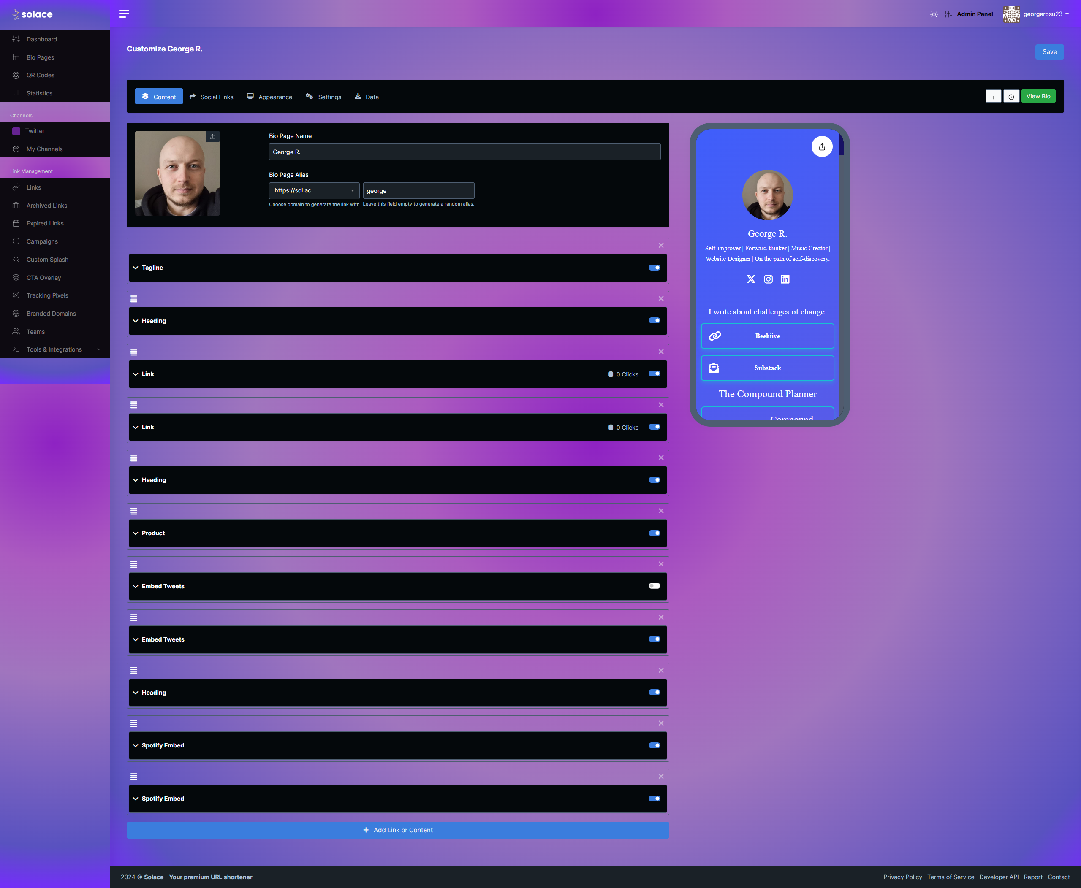
Task: Click the upload icon on profile photo
Action: click(x=213, y=137)
